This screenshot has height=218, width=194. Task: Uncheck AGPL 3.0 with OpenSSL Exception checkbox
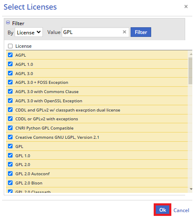(x=10, y=101)
